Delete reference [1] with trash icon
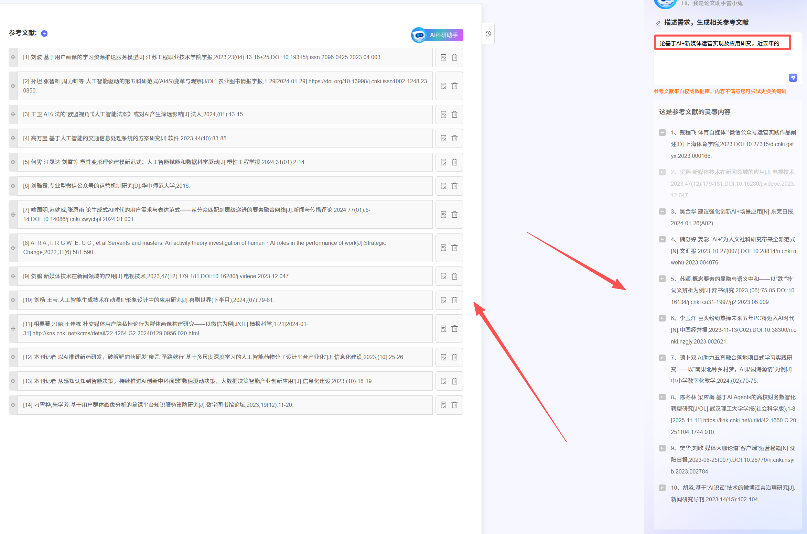The image size is (807, 534). (454, 57)
